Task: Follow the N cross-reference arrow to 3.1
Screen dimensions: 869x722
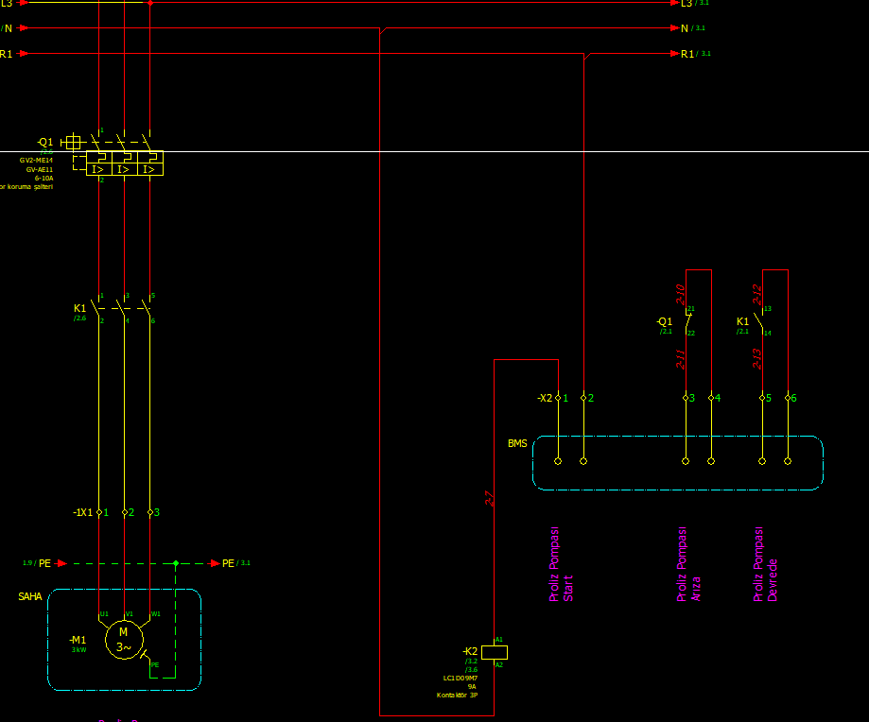Action: [x=675, y=28]
